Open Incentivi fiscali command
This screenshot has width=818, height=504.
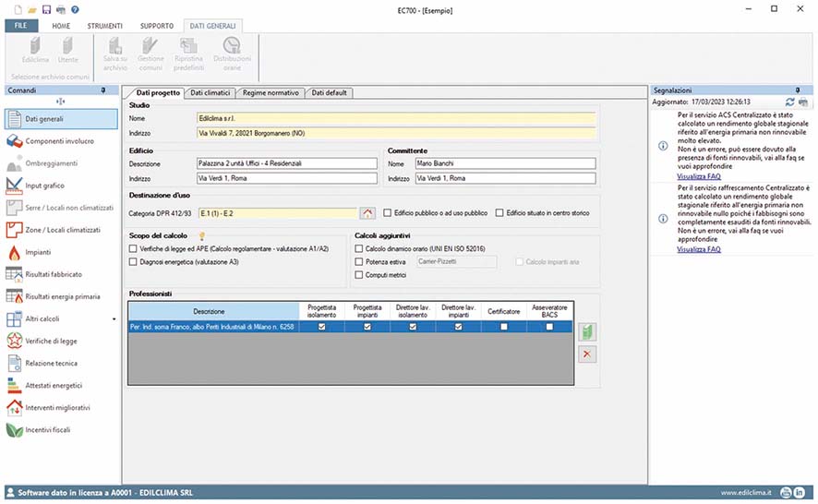(62, 430)
